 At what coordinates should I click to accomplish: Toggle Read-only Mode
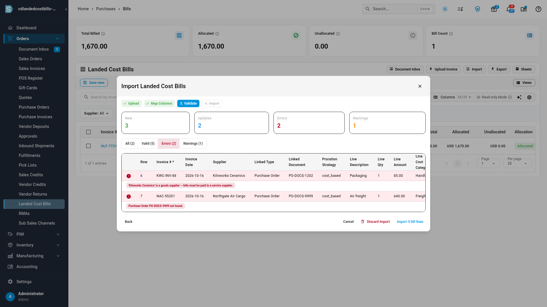point(494,97)
